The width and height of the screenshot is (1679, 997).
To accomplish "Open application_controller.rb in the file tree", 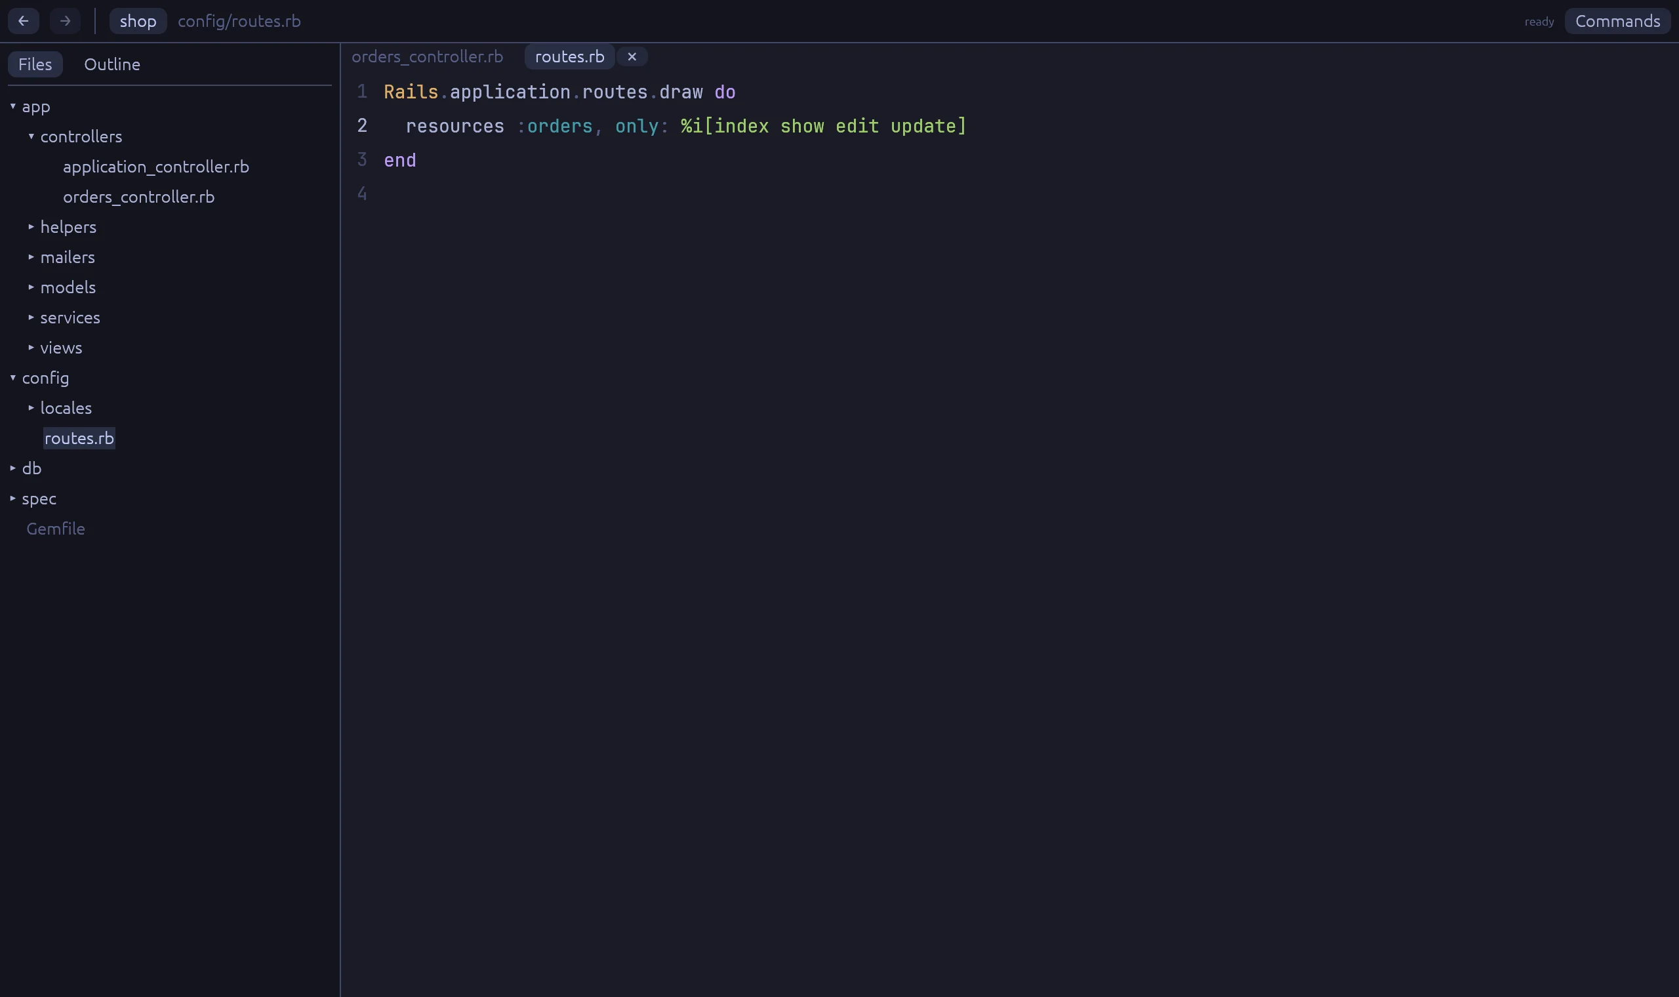I will click(156, 167).
